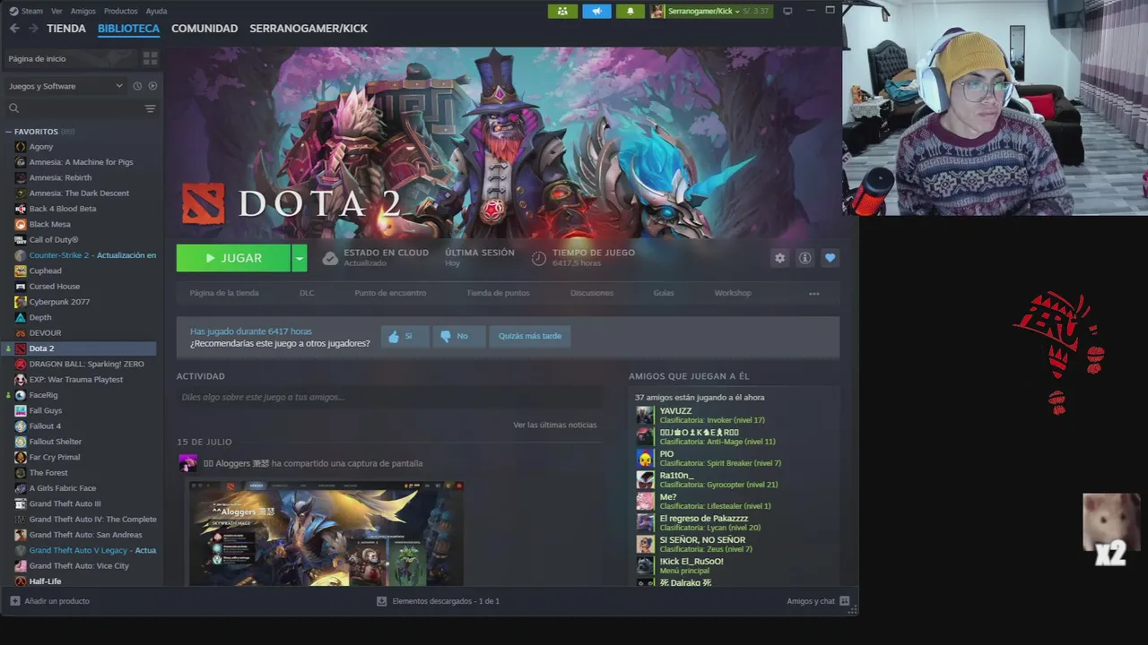This screenshot has height=645, width=1148.
Task: Collapse the FAVORITOS category
Action: click(x=9, y=132)
